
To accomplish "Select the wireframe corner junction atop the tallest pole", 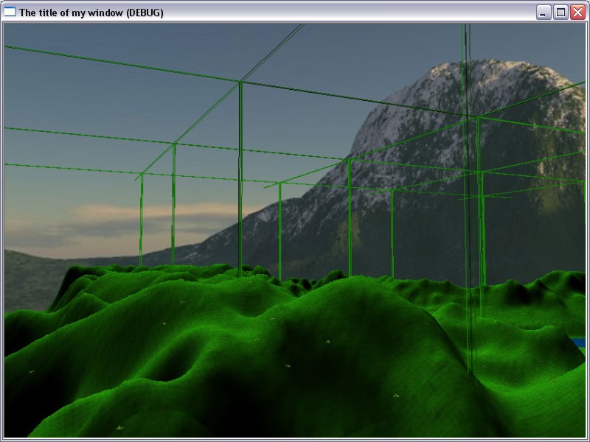I will pyautogui.click(x=240, y=82).
